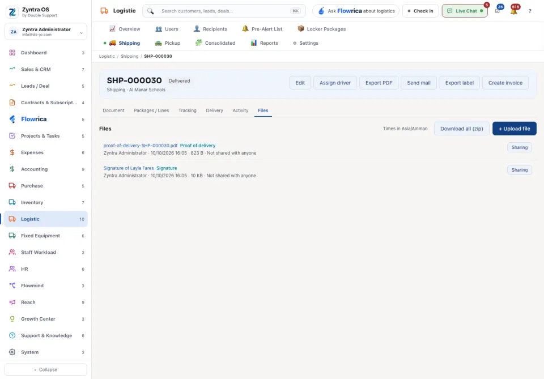Click the Flowrica logo icon in sidebar
This screenshot has height=379, width=544.
pos(12,120)
